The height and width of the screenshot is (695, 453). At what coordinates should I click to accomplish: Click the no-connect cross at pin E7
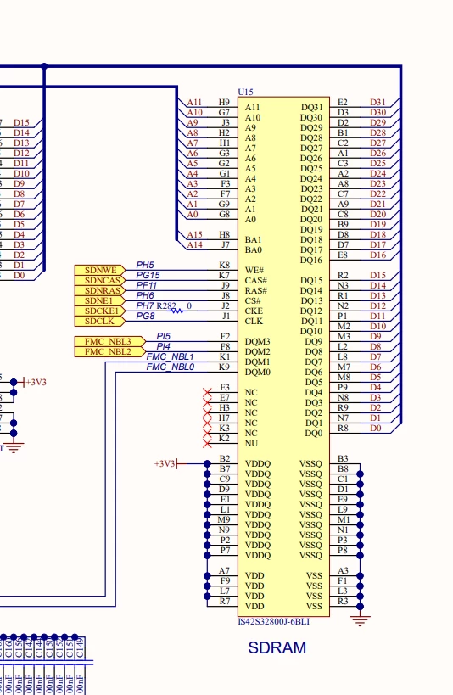click(x=207, y=402)
